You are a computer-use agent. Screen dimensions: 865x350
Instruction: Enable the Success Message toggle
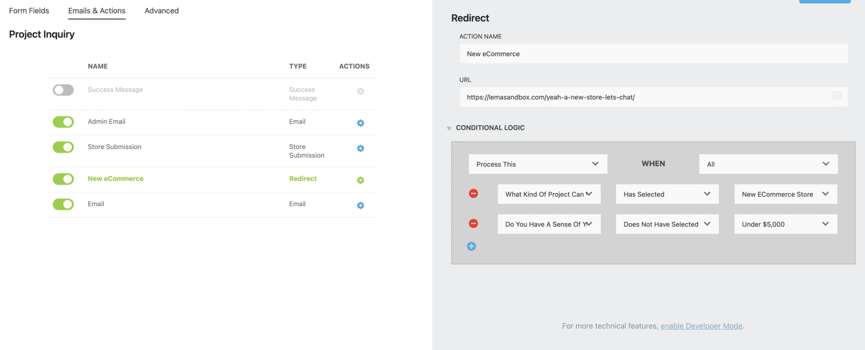pyautogui.click(x=63, y=90)
